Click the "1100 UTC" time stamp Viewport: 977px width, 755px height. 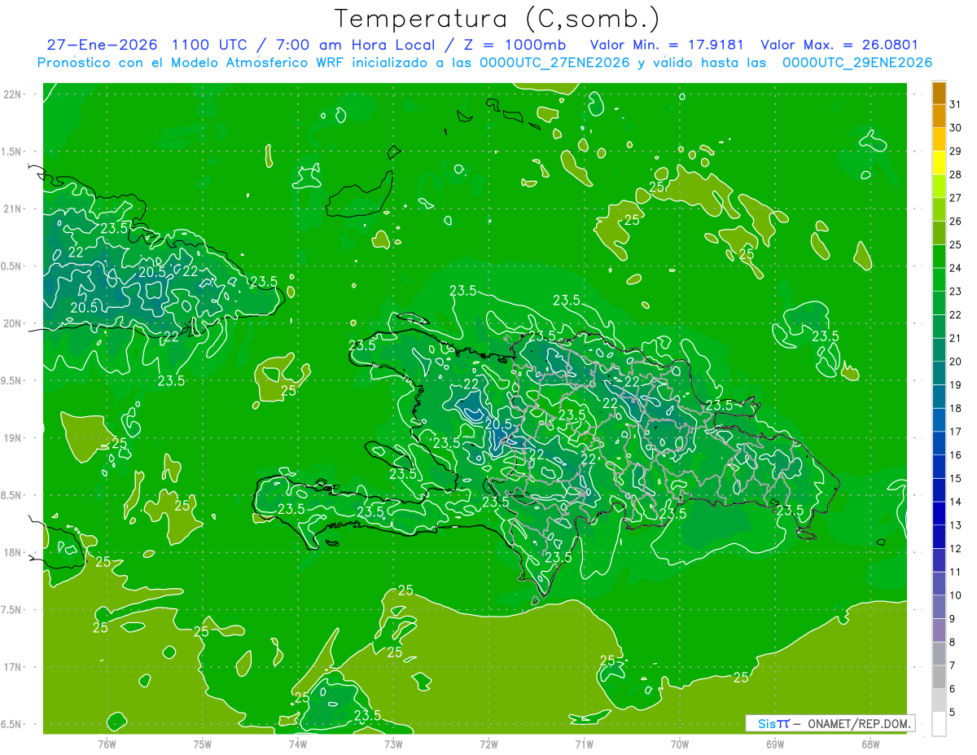coord(210,46)
